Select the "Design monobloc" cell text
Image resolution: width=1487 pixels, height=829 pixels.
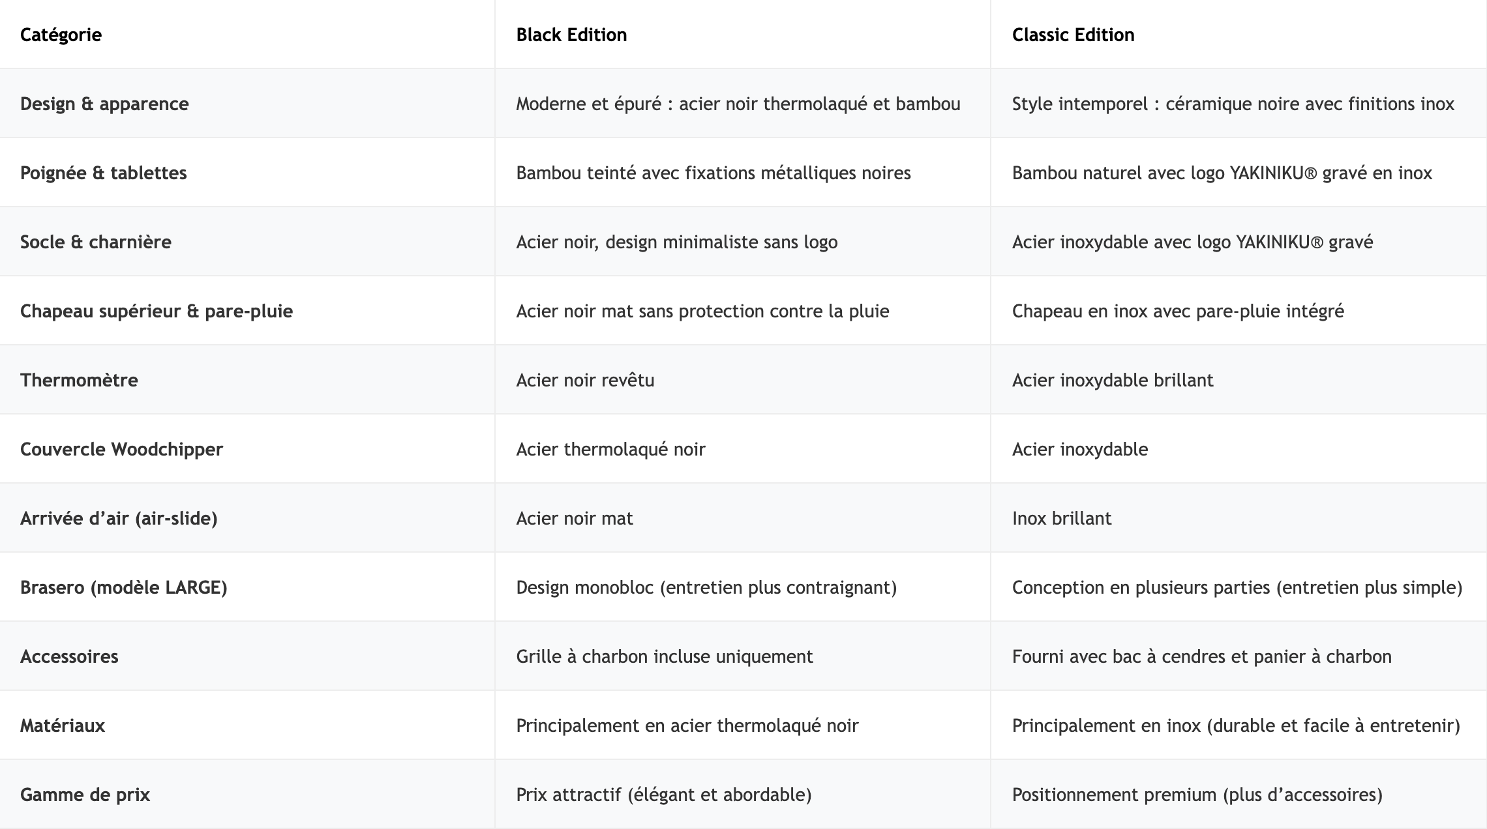[x=706, y=587]
